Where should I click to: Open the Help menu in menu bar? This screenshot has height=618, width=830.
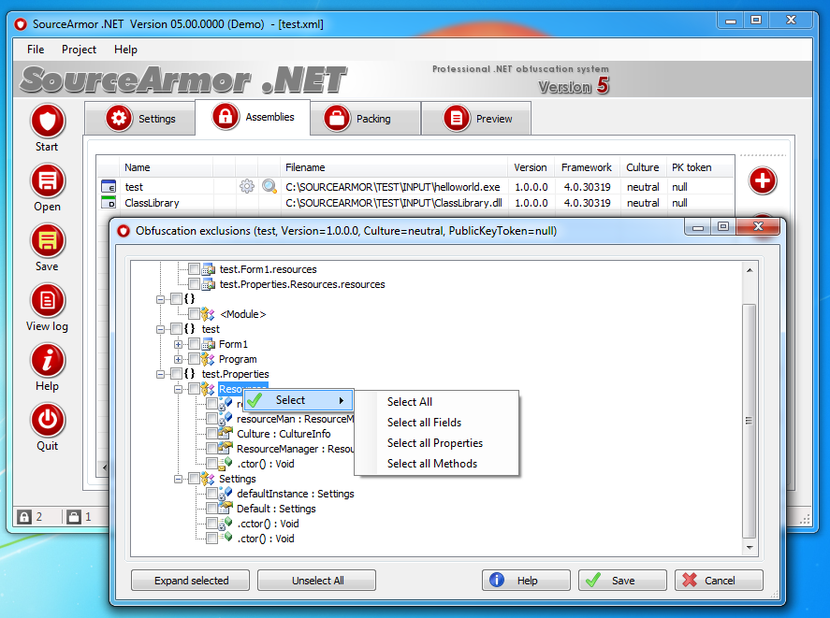click(x=125, y=50)
